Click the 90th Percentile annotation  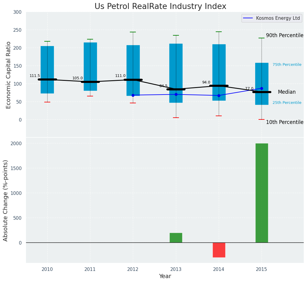[285, 35]
